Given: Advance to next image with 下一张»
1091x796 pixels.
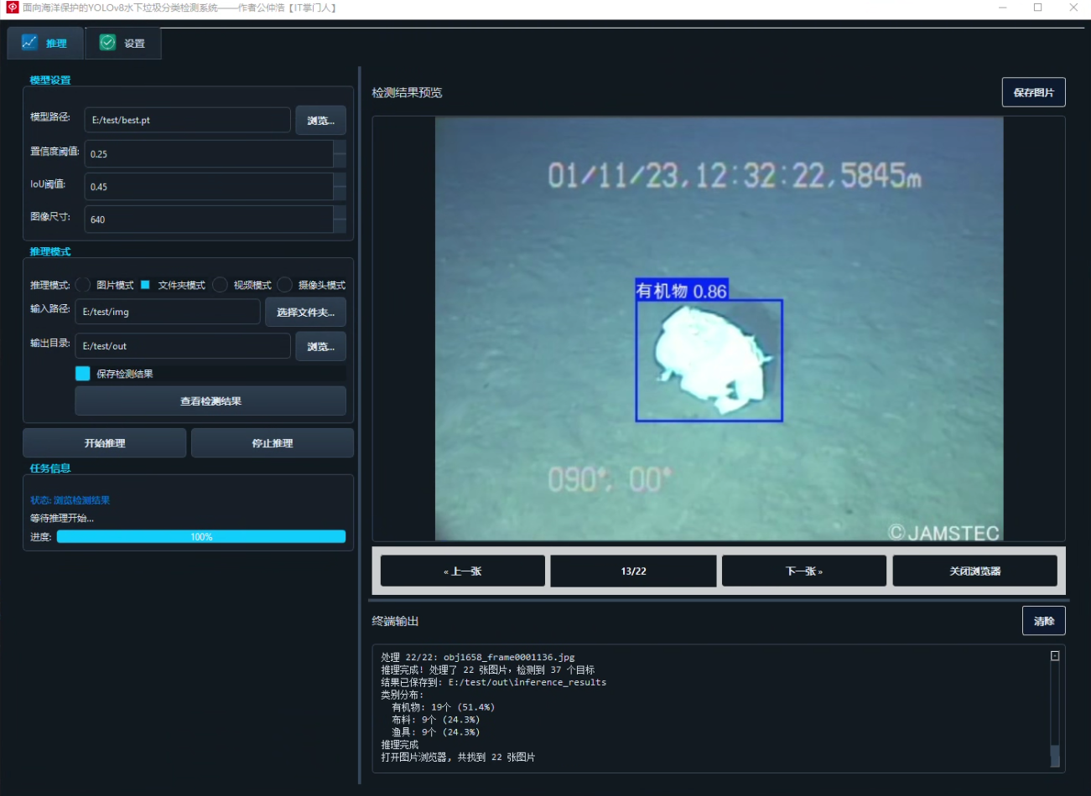Looking at the screenshot, I should click(803, 571).
